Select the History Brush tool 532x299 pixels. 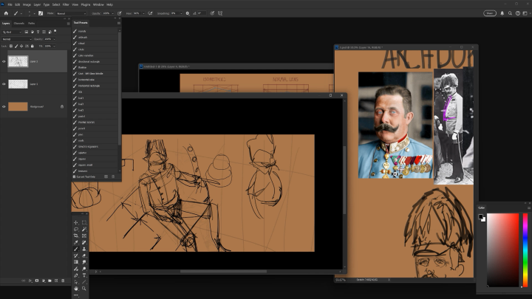76,255
